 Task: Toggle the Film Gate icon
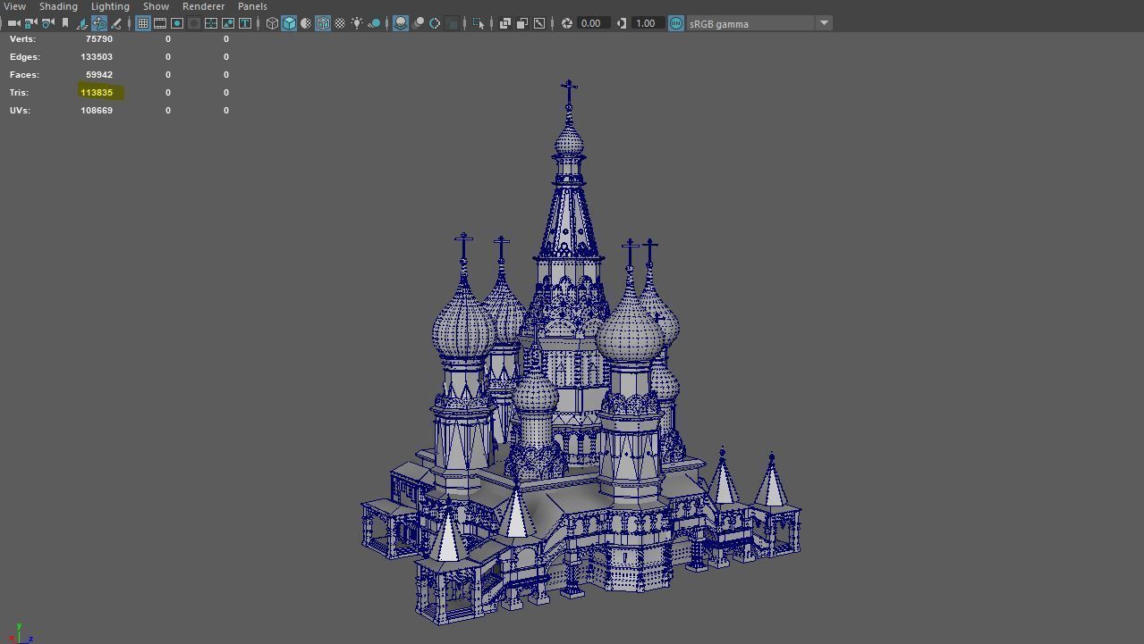click(x=160, y=23)
